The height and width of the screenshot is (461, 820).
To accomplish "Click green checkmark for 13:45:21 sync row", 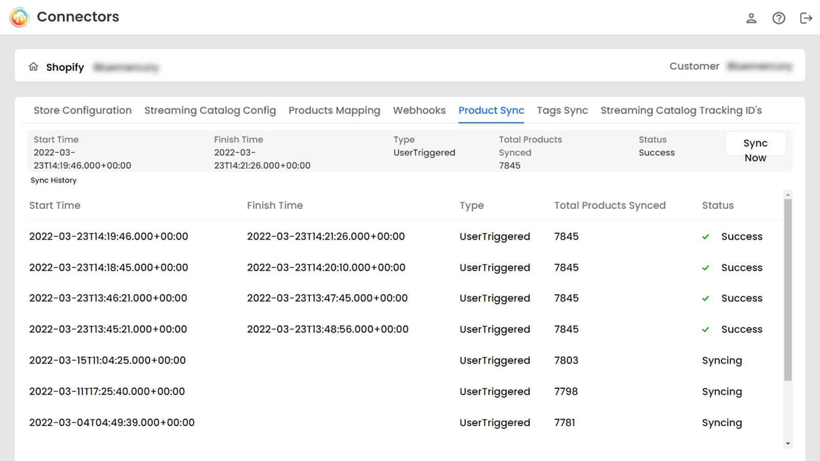I will coord(706,329).
